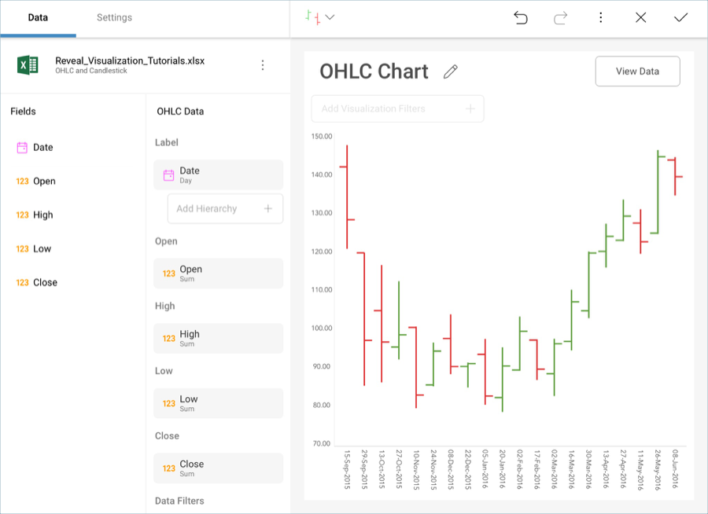Select the Date field in Fields list
The image size is (708, 514).
click(42, 147)
